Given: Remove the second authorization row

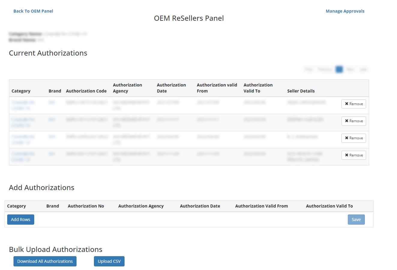Looking at the screenshot, I should [353, 121].
